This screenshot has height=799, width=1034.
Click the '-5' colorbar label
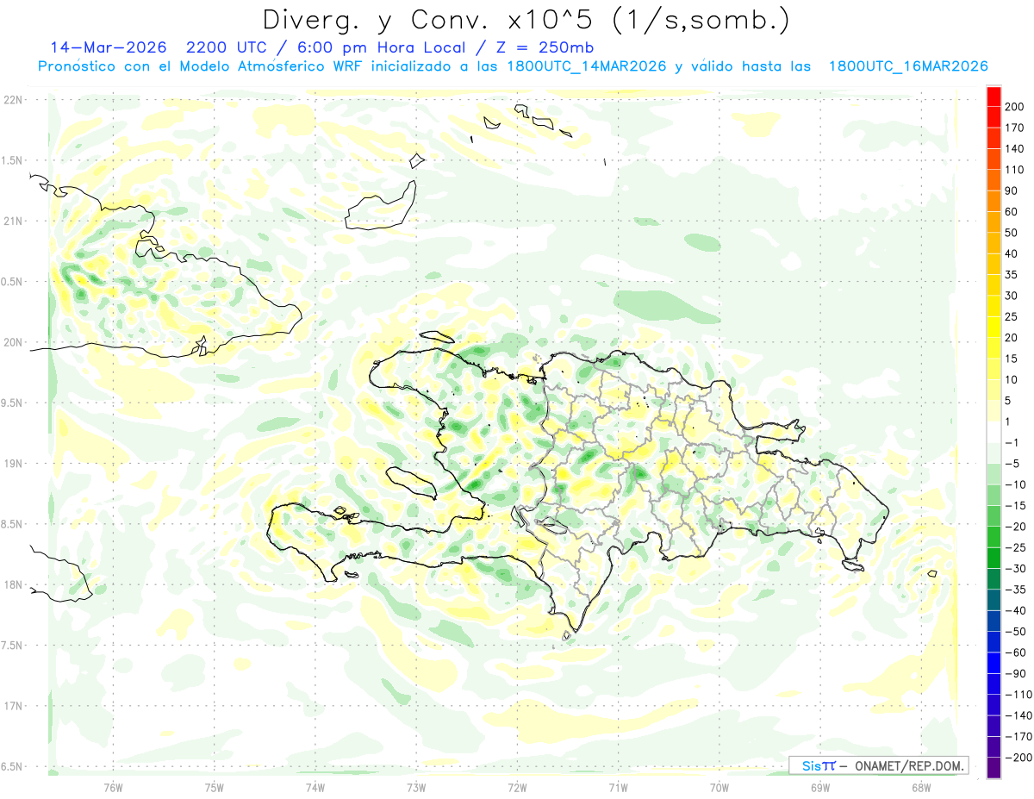click(1012, 464)
